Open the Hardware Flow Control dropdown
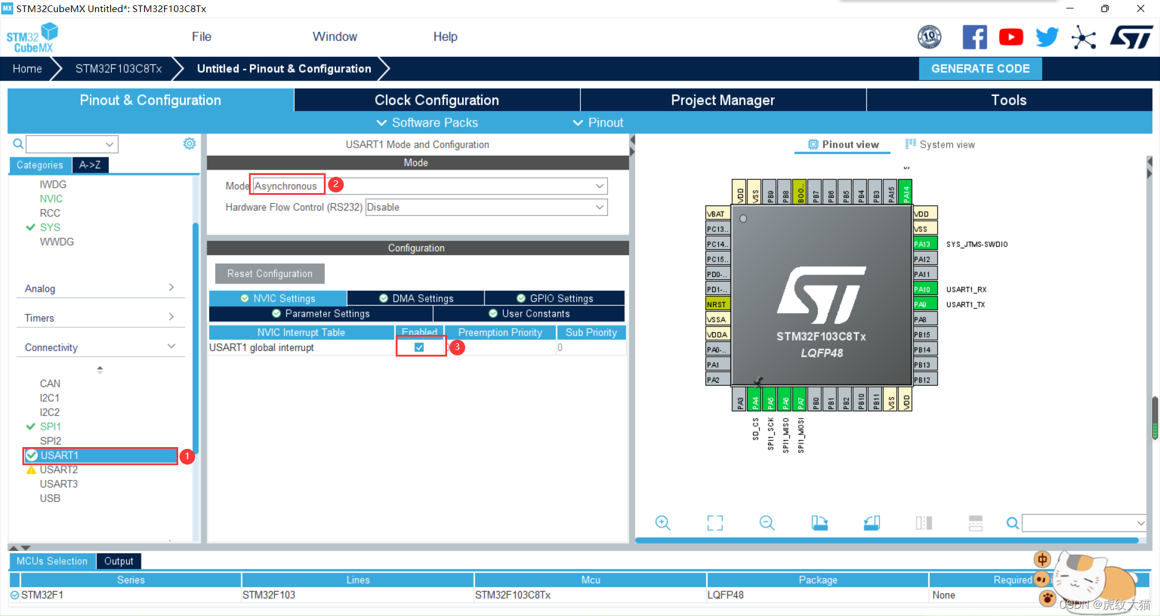Viewport: 1160px width, 616px height. pos(486,207)
